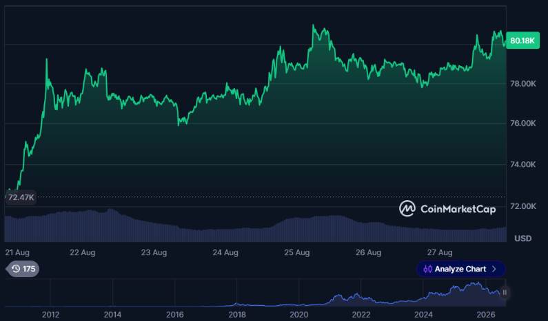Click the 27 Aug date label
Image resolution: width=548 pixels, height=321 pixels.
coord(440,252)
